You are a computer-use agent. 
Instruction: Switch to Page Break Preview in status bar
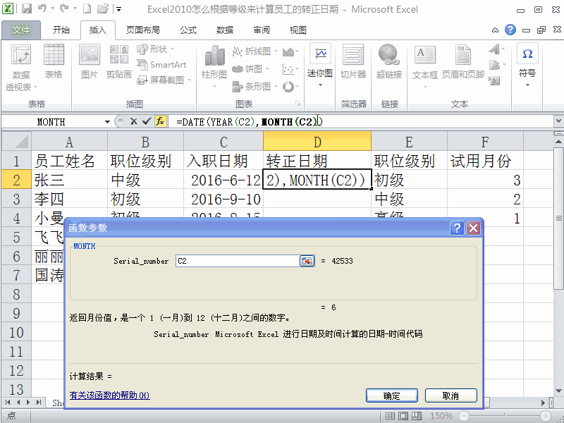tap(417, 416)
